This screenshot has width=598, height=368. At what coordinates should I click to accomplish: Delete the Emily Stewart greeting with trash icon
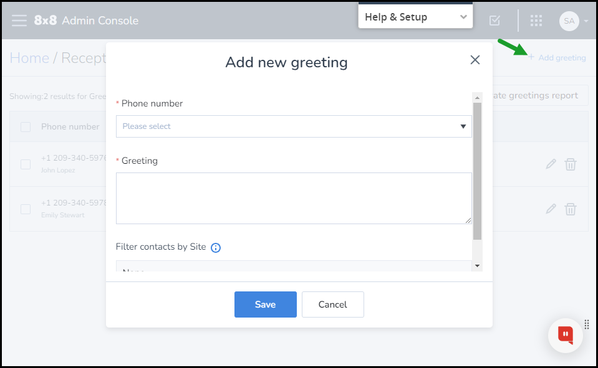(x=571, y=209)
